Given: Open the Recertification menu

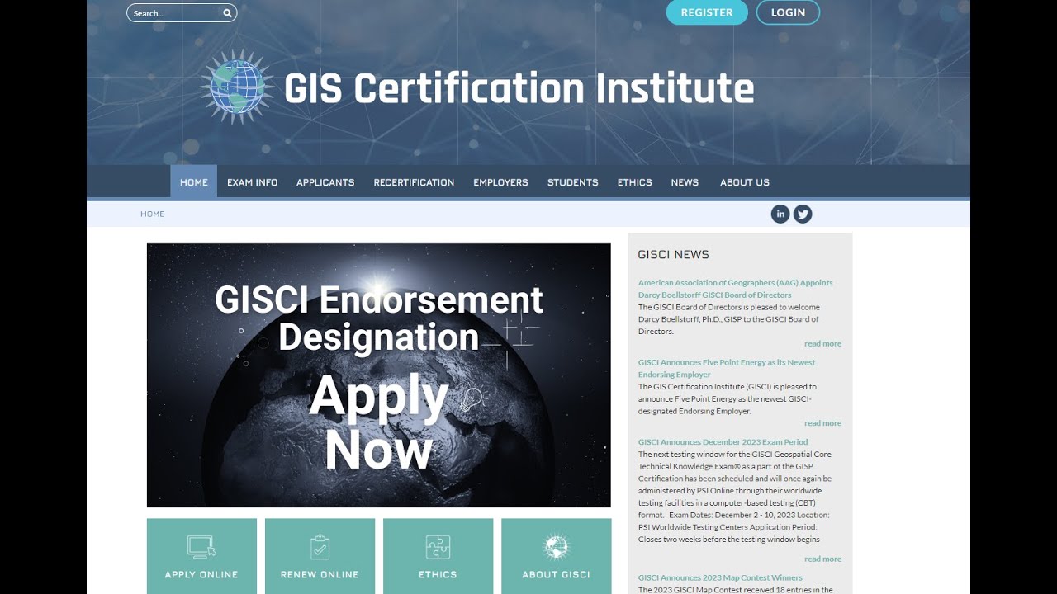Looking at the screenshot, I should pyautogui.click(x=414, y=182).
